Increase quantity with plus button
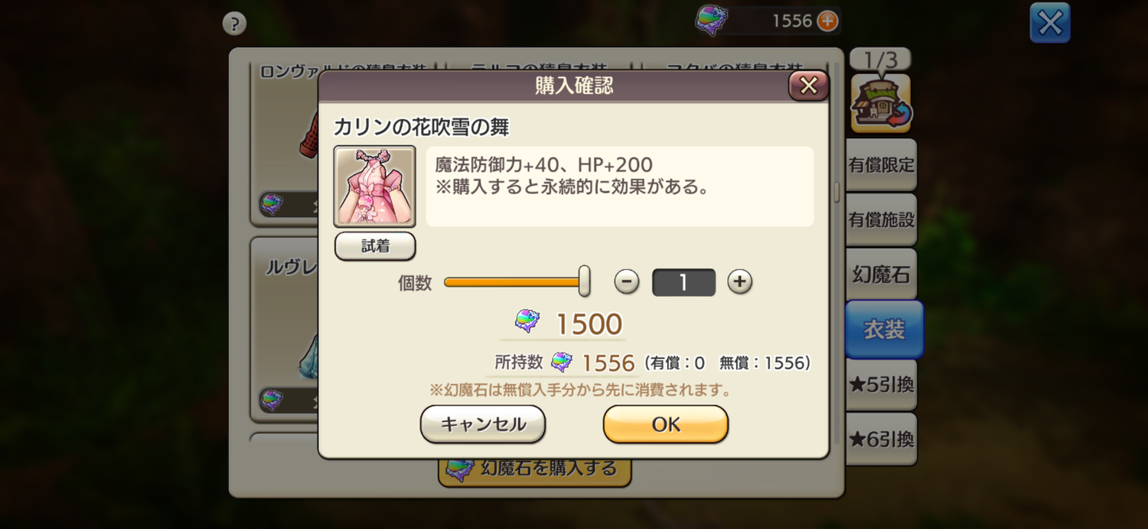 coord(739,282)
